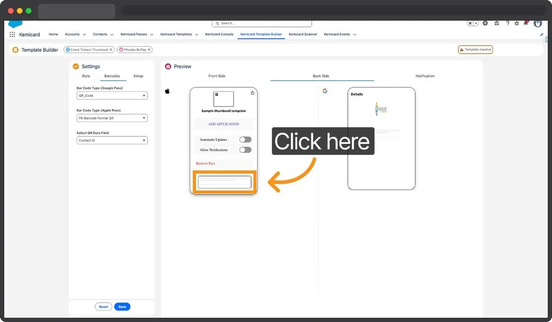The width and height of the screenshot is (552, 322).
Task: Open the Accounts tab
Action: pyautogui.click(x=72, y=34)
